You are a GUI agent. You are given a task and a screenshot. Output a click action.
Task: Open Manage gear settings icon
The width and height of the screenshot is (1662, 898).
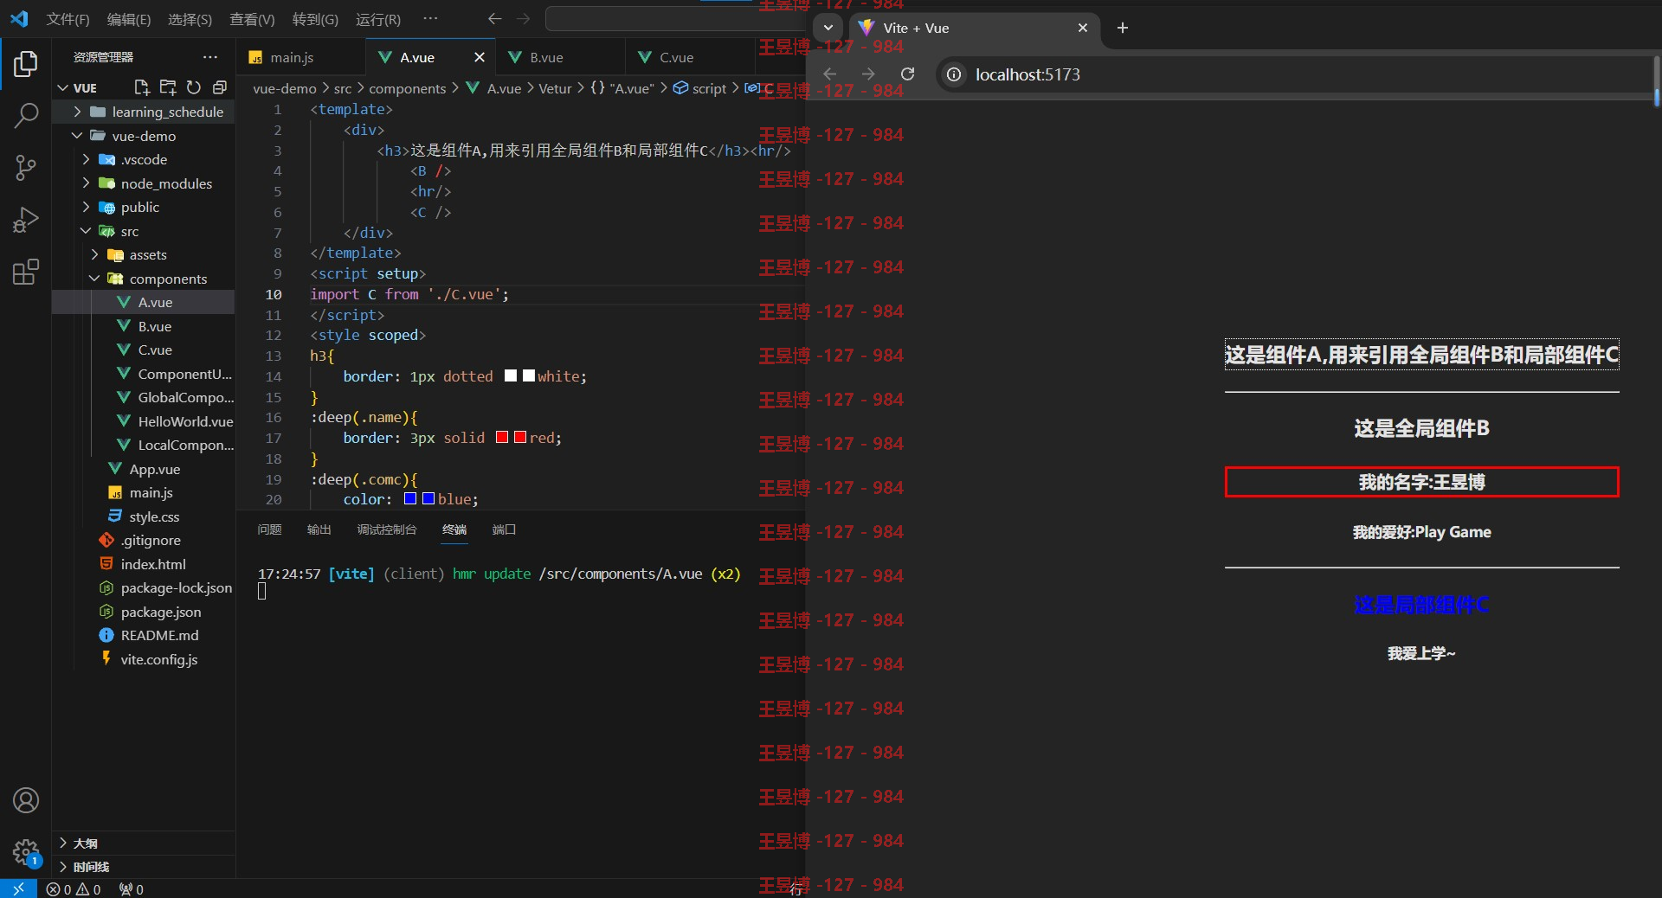pyautogui.click(x=26, y=852)
